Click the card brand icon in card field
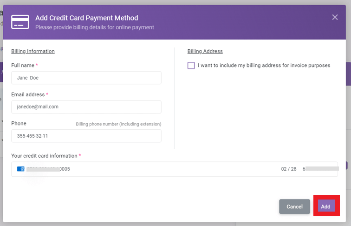 tap(20, 169)
